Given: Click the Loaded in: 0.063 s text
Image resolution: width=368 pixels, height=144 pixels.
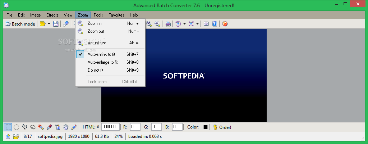Looking at the screenshot, I should [145, 136].
